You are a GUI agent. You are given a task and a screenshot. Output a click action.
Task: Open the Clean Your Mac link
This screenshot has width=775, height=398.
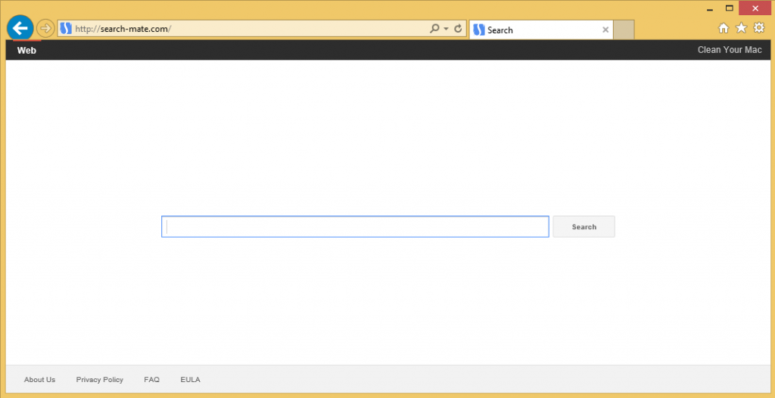point(730,50)
